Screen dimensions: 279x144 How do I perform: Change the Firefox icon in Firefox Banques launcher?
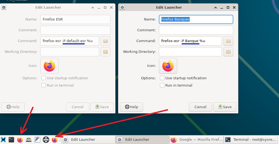click(x=168, y=66)
